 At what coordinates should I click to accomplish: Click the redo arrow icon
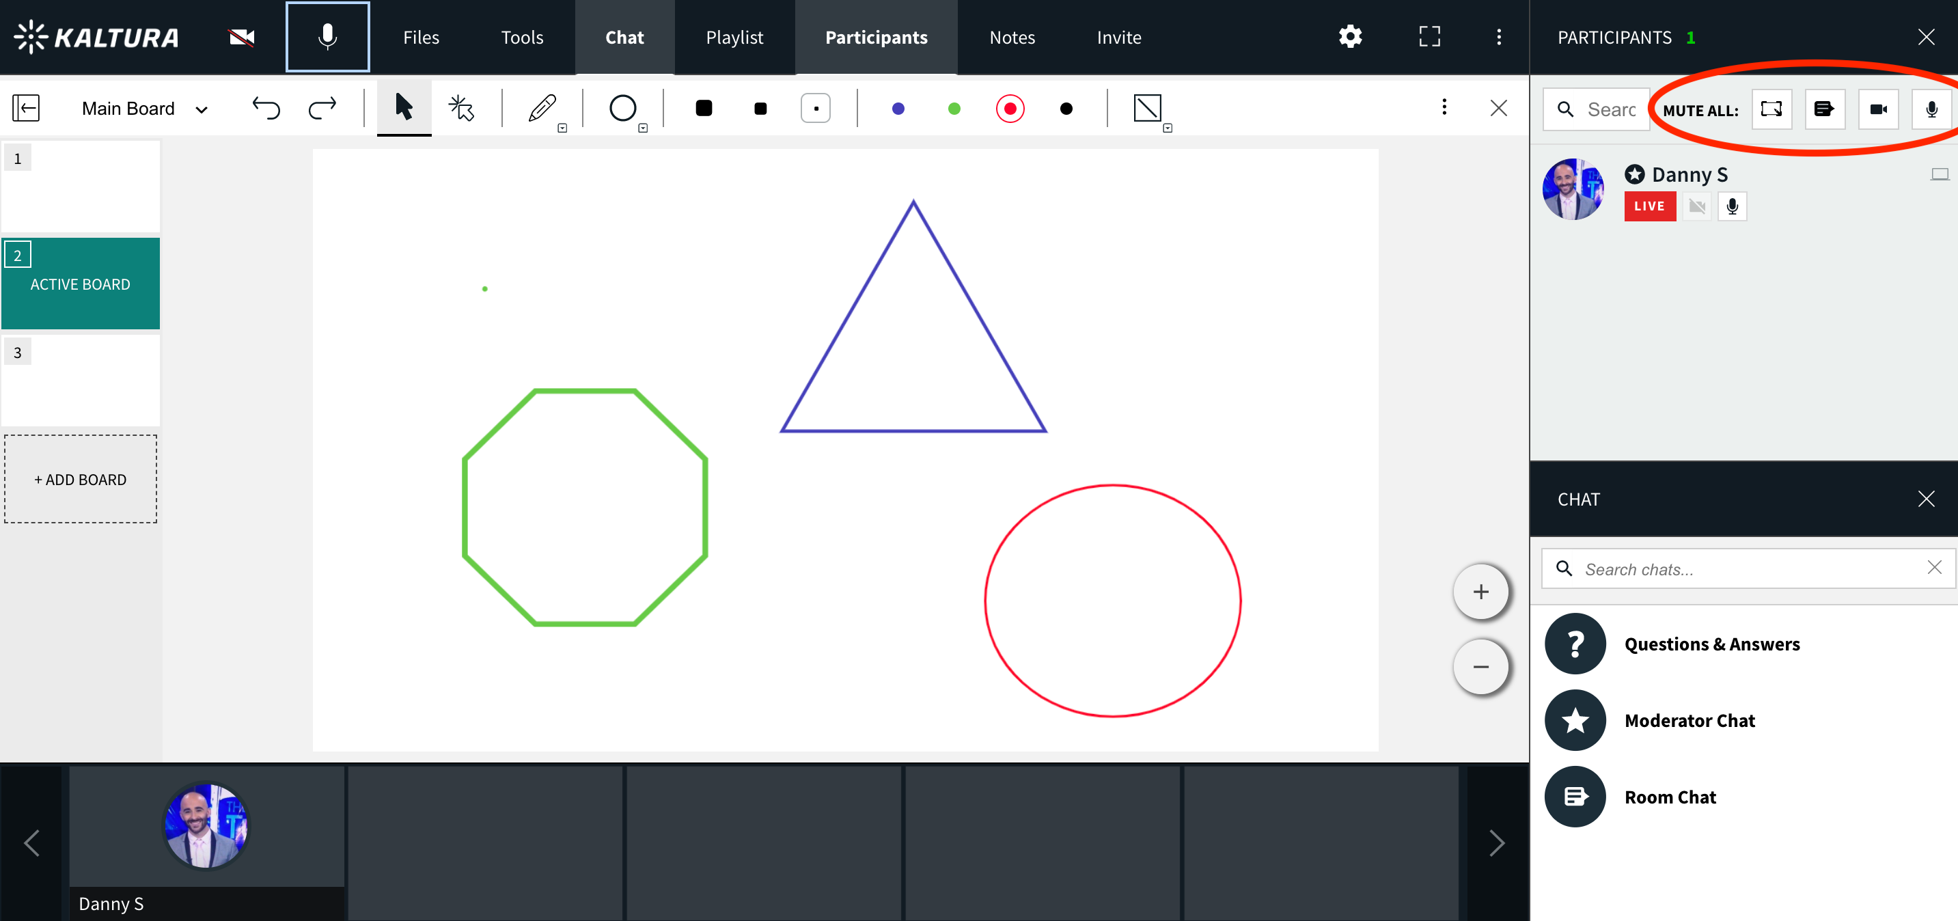click(x=322, y=108)
